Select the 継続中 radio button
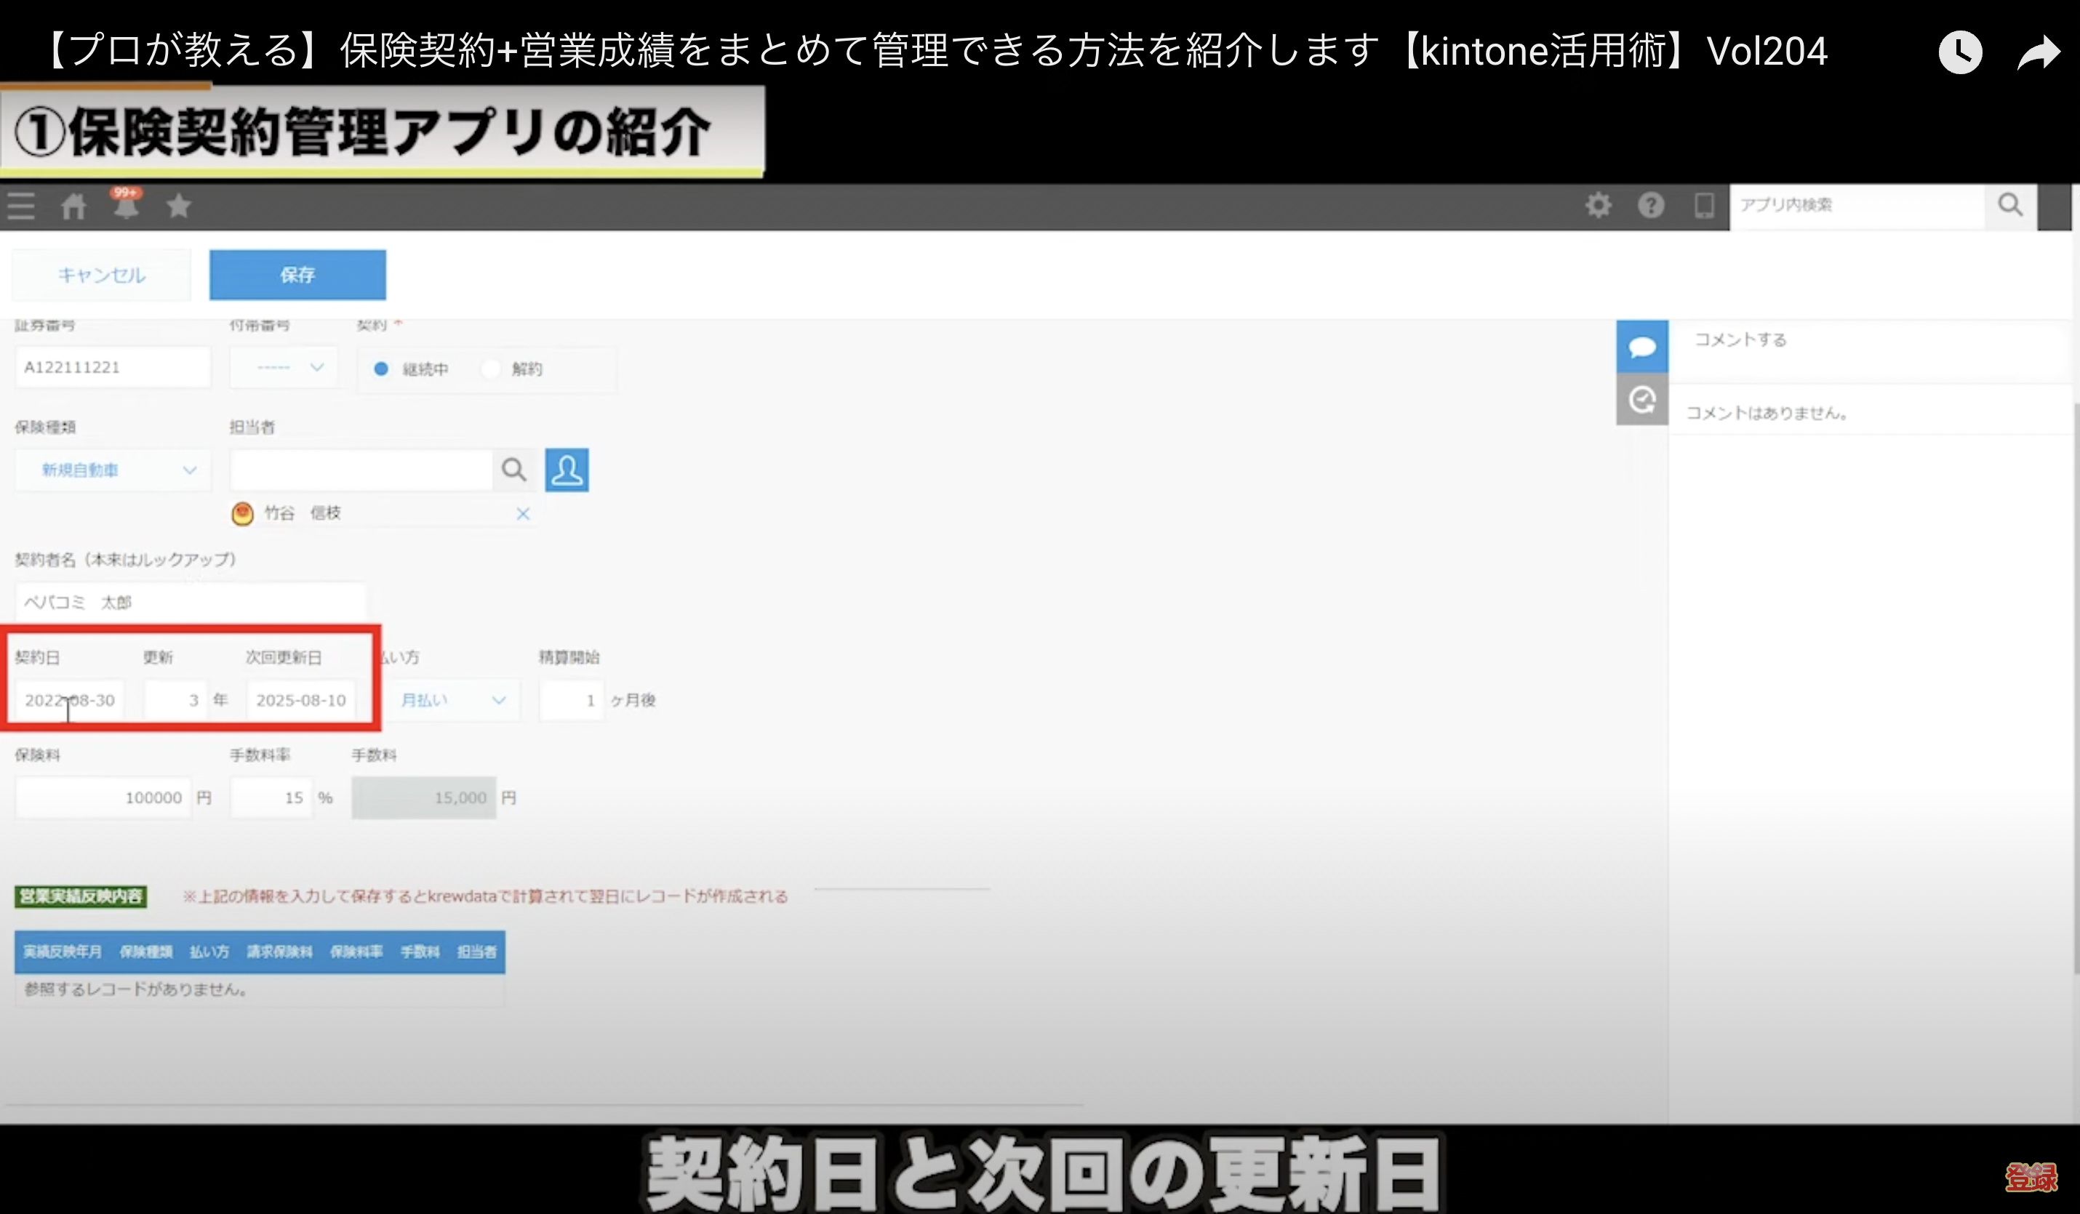 [x=381, y=369]
